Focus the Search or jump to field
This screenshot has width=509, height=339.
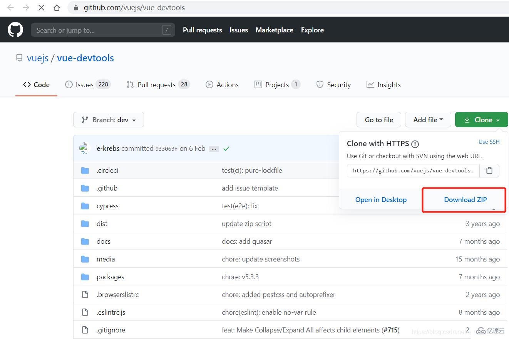click(x=103, y=30)
